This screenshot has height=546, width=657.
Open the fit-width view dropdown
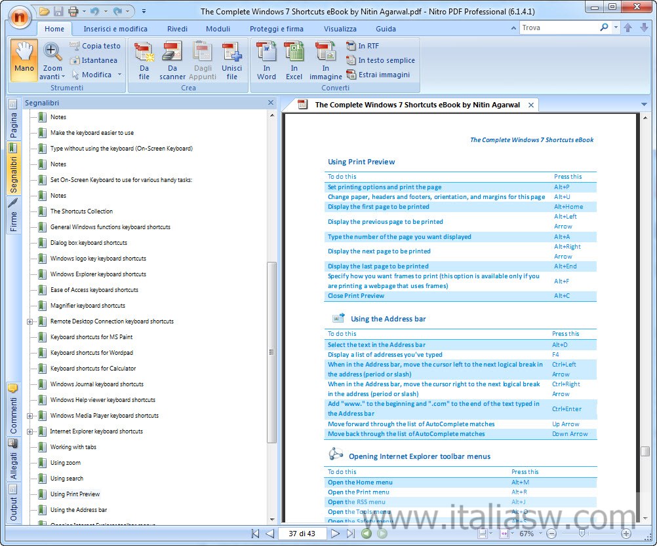[x=512, y=534]
